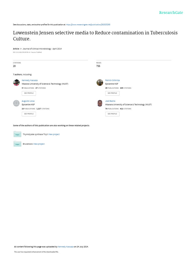
Task: Click View project next to Thymidylate synthase ThyX
Action: click(x=54, y=135)
